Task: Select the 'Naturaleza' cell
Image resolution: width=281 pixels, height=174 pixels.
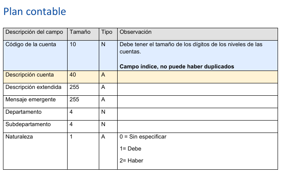Action: (x=35, y=151)
